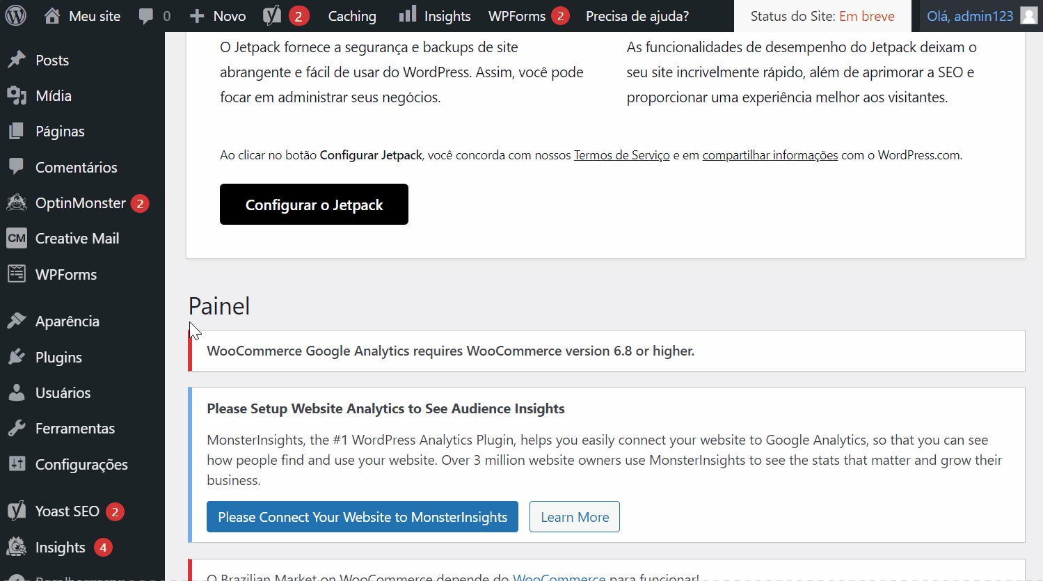Click the Configurações sliders icon

point(17,464)
